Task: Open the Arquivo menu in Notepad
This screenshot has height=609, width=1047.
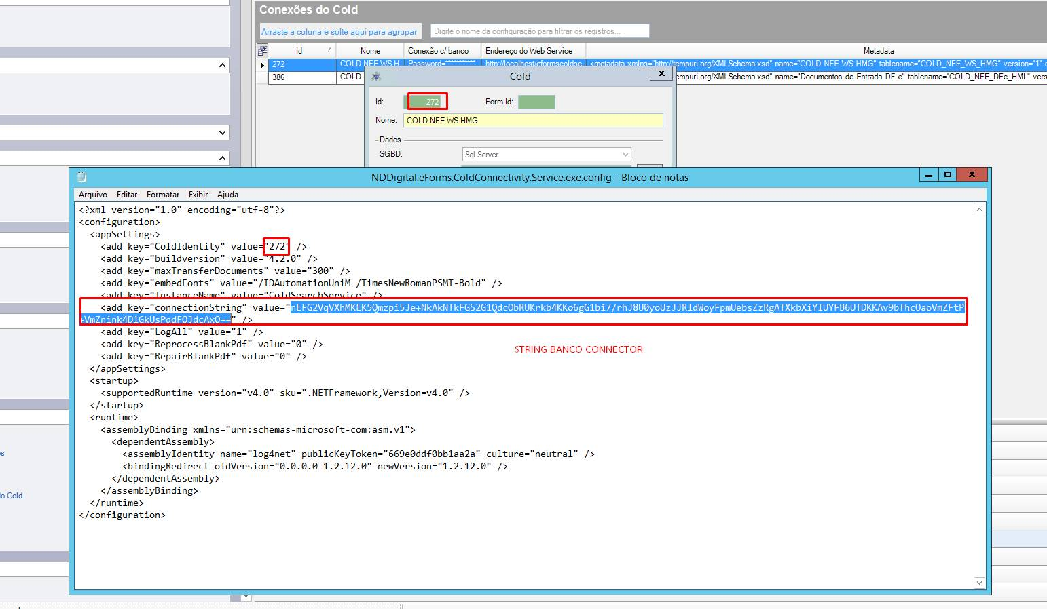Action: (x=93, y=195)
